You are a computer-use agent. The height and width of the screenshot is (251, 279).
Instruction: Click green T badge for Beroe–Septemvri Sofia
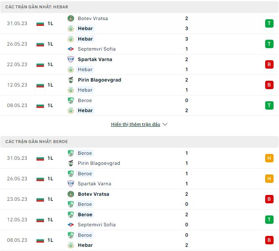pos(269,220)
